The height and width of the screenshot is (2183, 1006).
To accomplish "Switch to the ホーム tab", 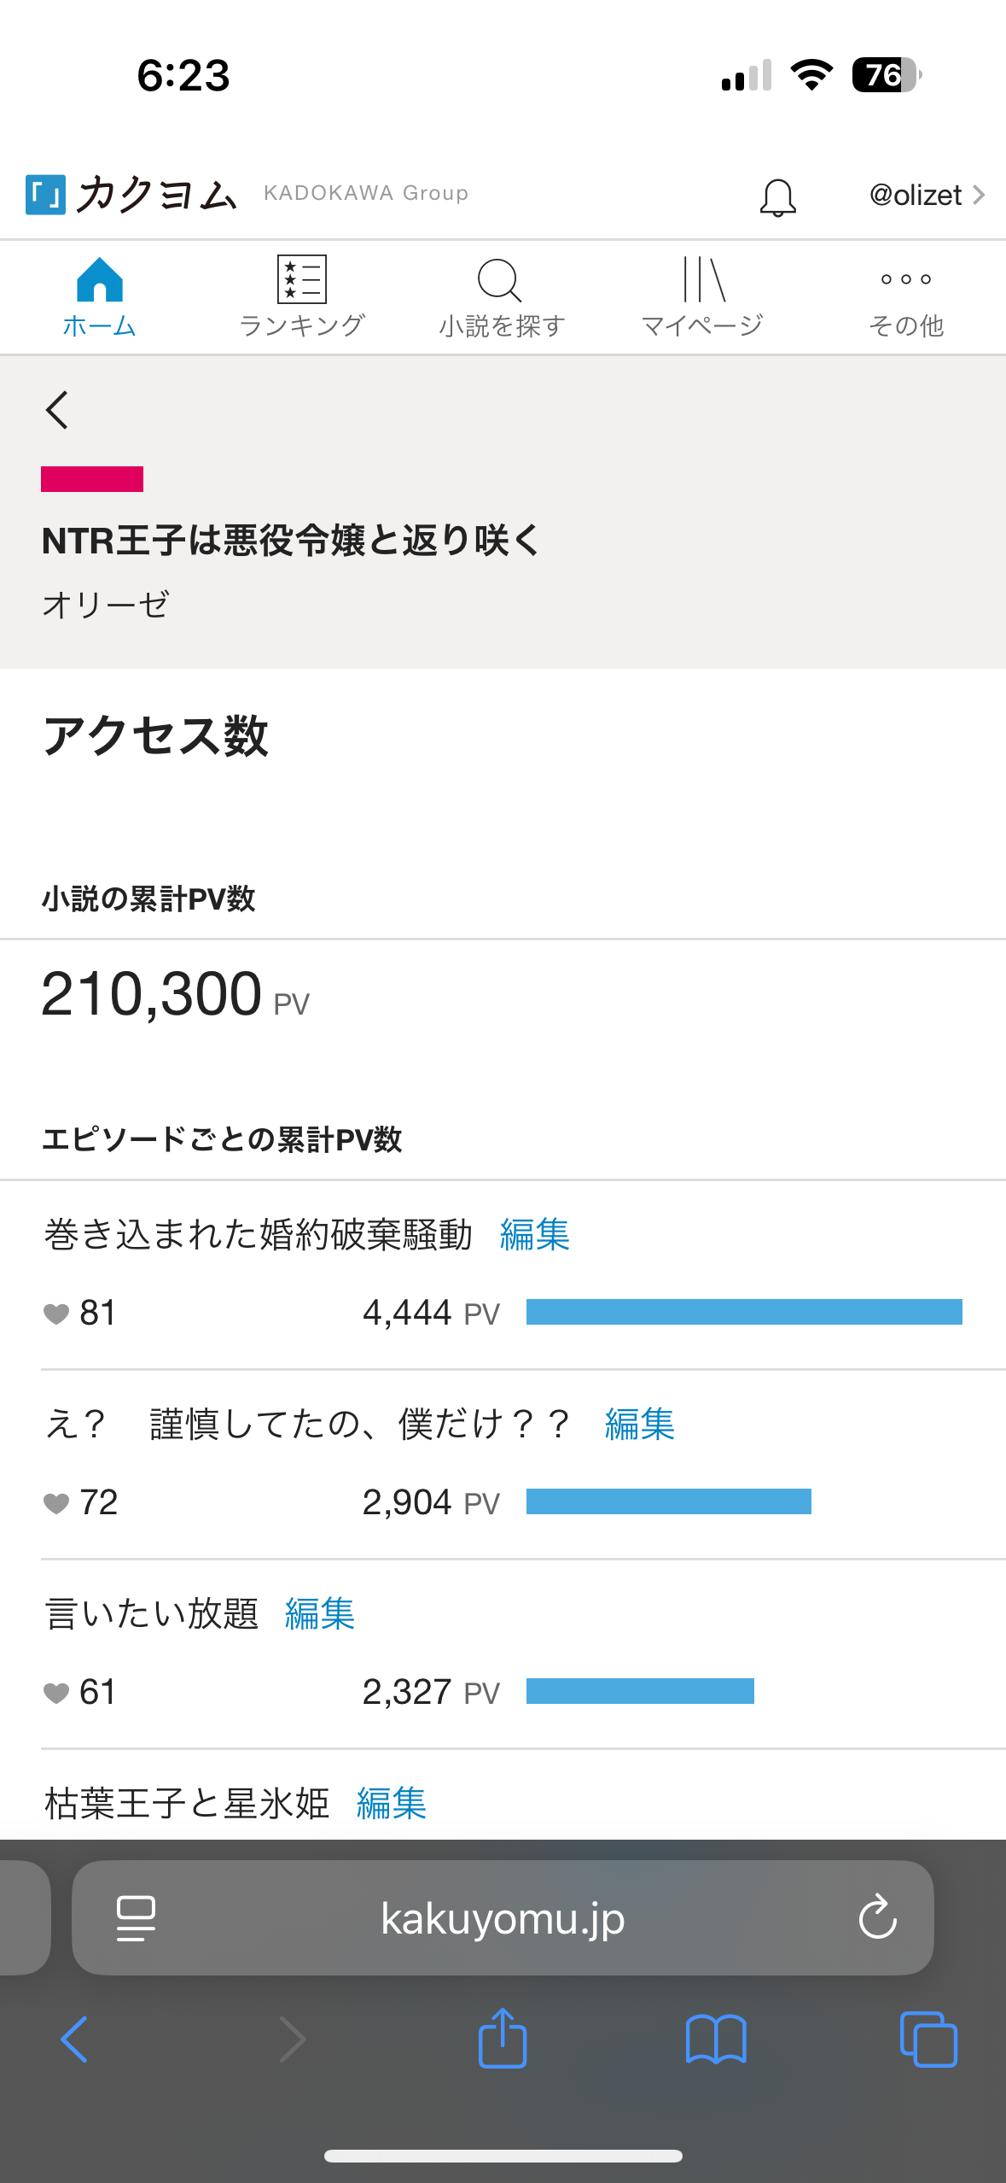I will [x=100, y=298].
